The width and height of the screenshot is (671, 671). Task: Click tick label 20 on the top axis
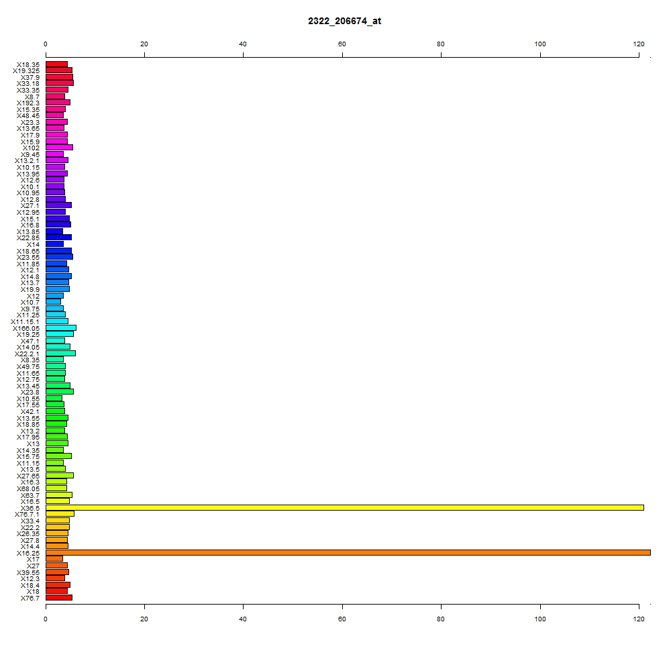coord(144,44)
